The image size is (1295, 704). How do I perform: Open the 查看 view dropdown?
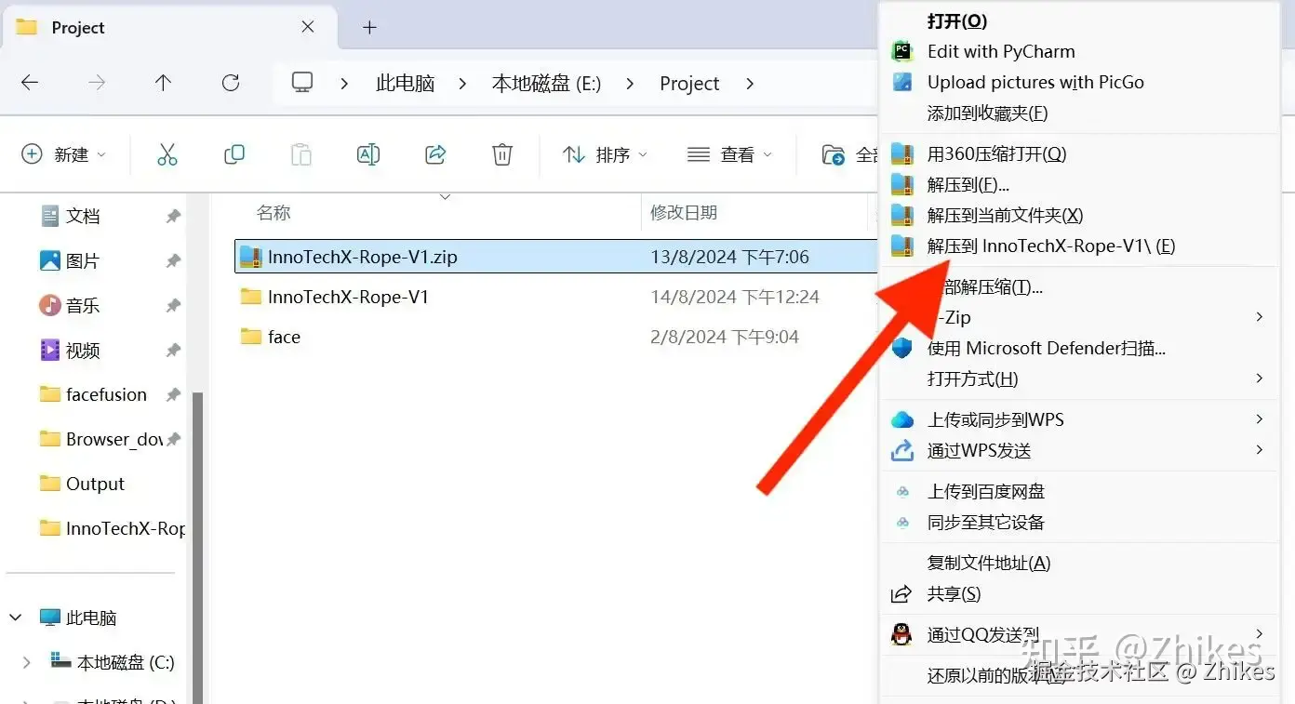click(729, 154)
